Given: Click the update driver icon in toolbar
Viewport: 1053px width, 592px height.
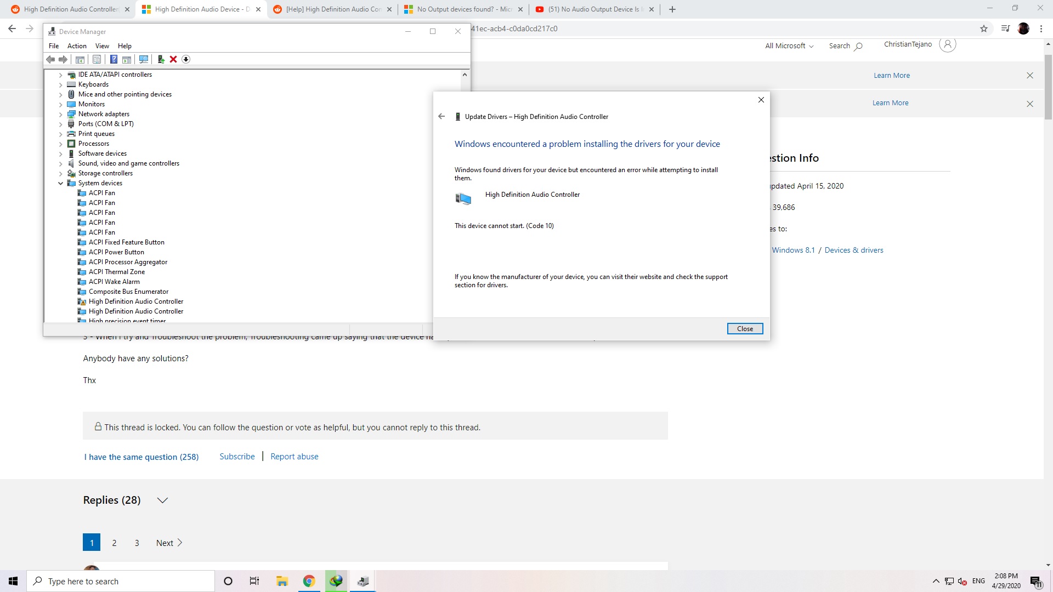Looking at the screenshot, I should 161,59.
